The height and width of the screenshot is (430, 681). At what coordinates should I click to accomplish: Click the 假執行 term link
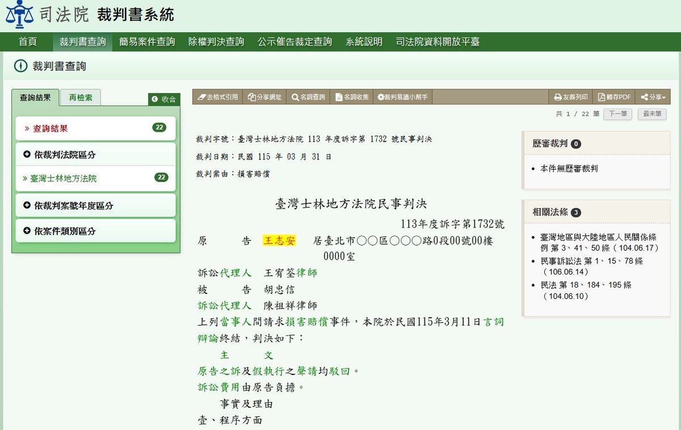268,372
